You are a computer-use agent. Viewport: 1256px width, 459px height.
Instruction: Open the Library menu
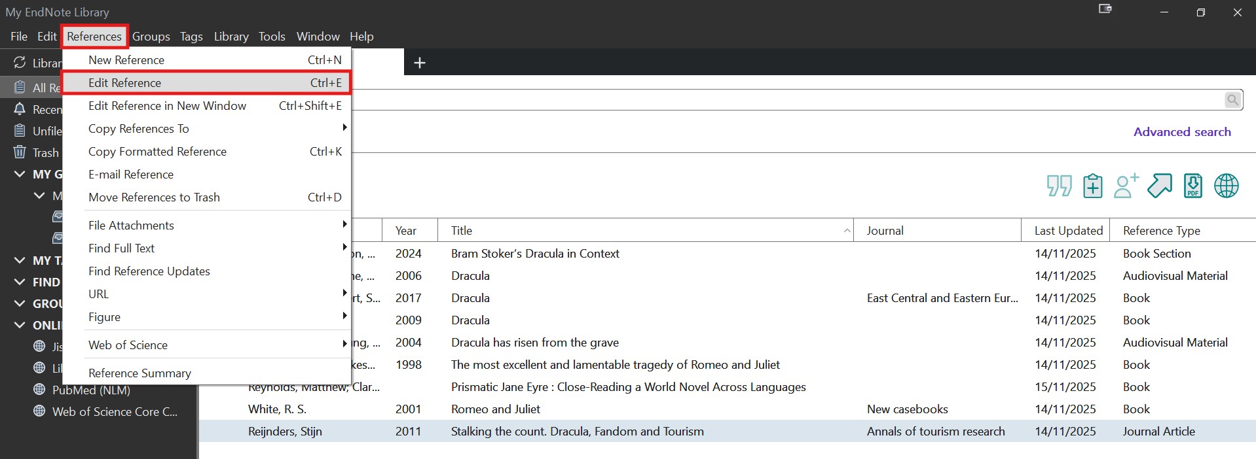click(231, 36)
